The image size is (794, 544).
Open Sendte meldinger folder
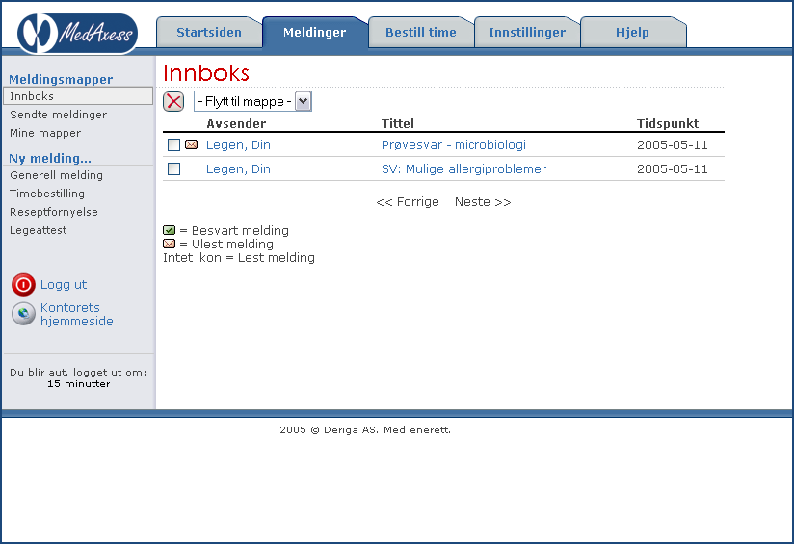click(59, 115)
